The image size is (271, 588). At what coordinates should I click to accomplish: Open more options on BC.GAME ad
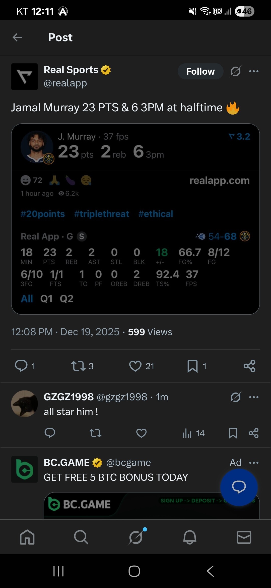click(254, 463)
